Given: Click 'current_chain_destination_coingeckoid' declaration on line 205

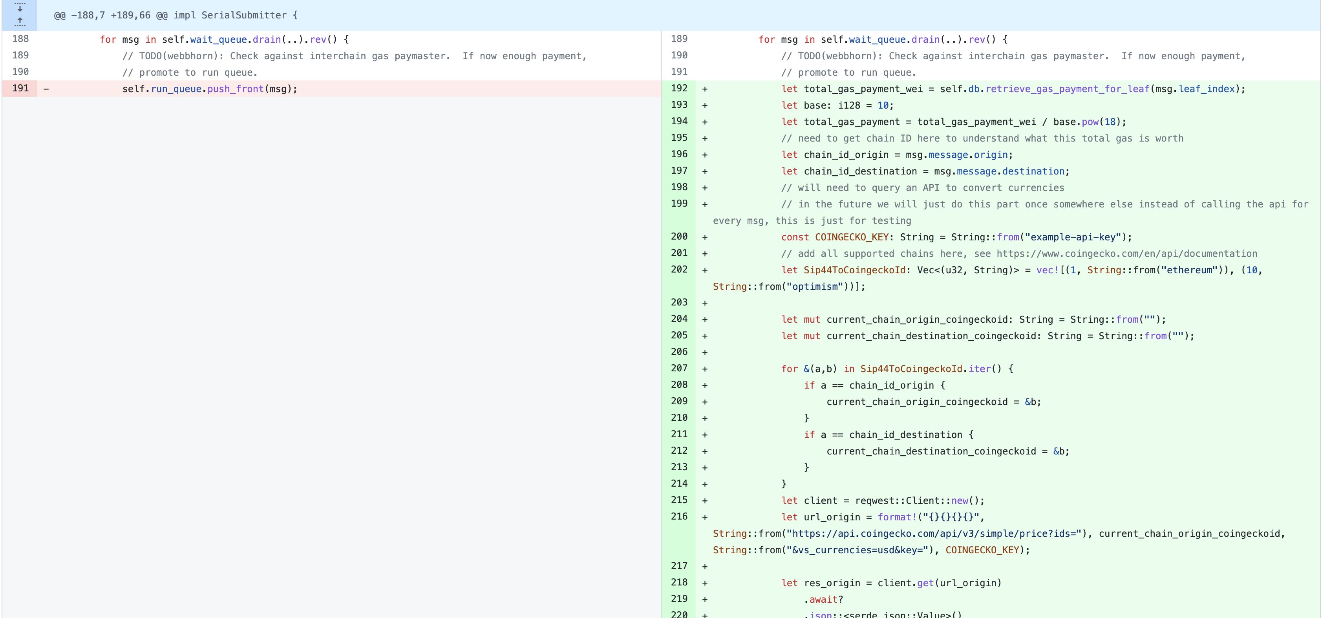Looking at the screenshot, I should coord(931,336).
